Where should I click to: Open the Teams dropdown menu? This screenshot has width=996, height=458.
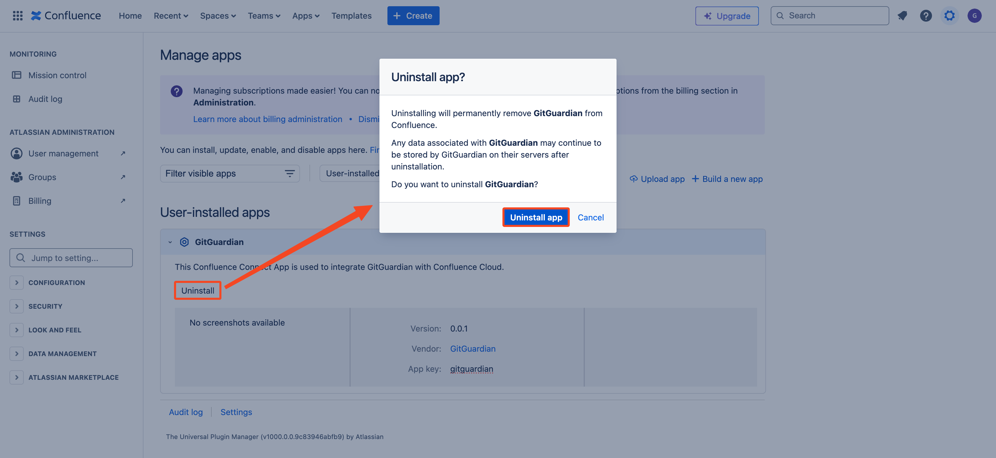pyautogui.click(x=264, y=16)
